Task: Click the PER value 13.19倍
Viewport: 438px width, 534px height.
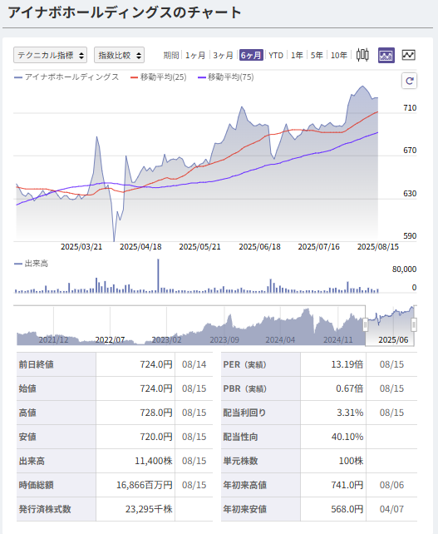Action: click(x=347, y=365)
